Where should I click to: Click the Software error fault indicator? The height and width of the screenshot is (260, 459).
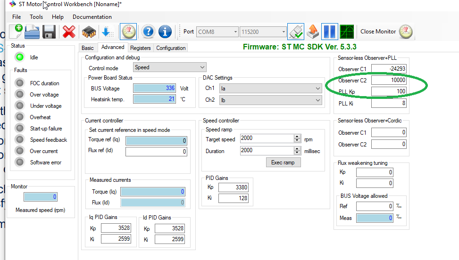[x=20, y=162]
